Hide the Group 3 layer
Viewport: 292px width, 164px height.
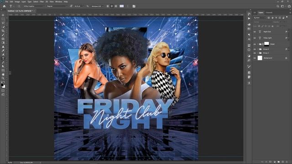tap(255, 53)
